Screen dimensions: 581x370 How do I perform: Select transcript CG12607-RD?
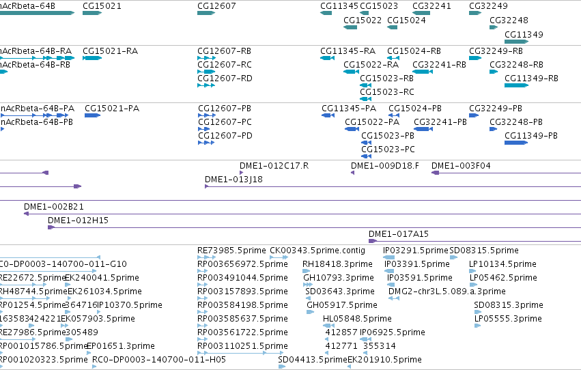point(206,85)
